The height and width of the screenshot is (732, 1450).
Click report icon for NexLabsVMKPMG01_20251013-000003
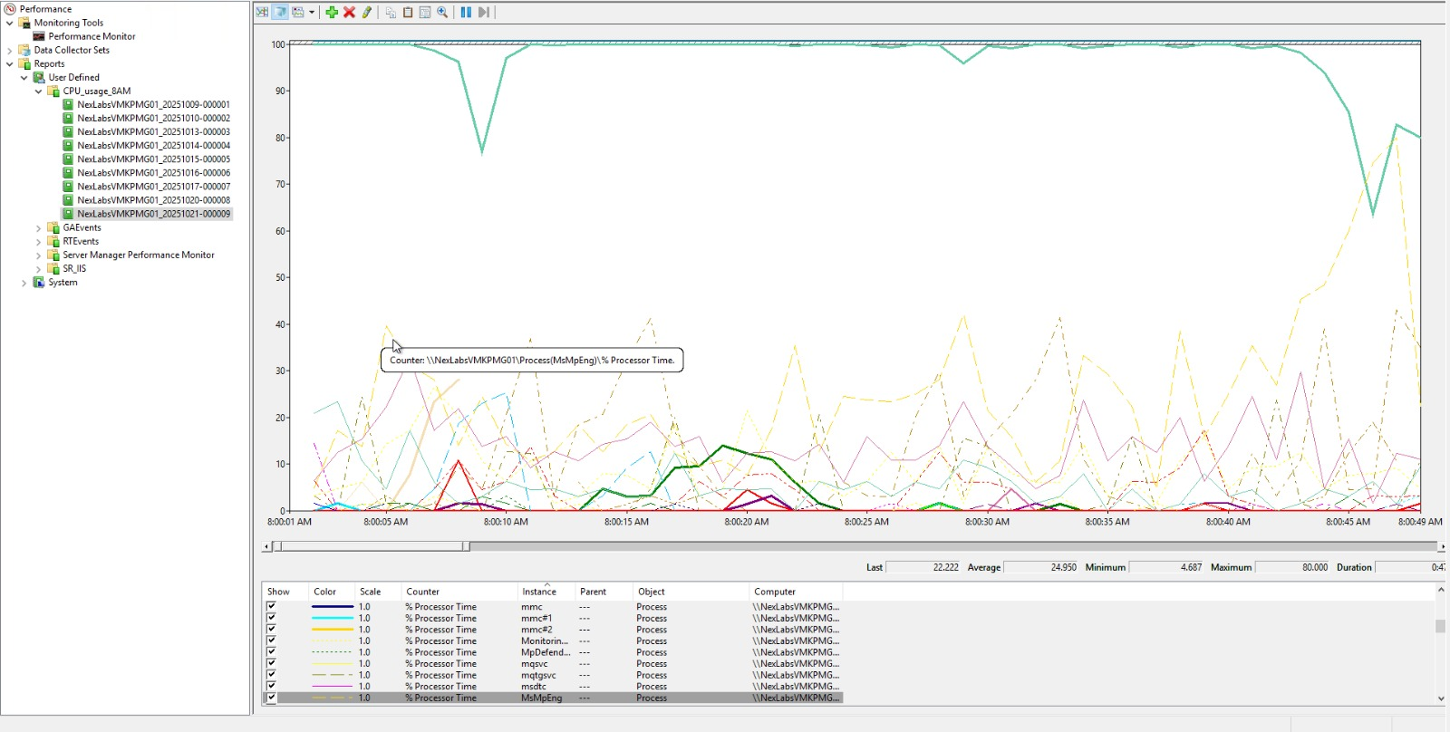click(x=68, y=131)
